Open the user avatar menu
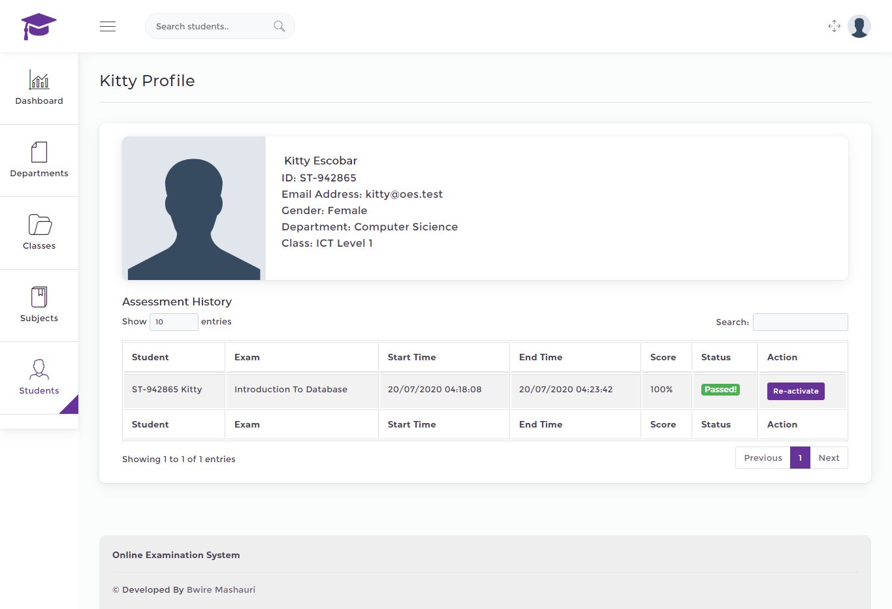Image resolution: width=892 pixels, height=609 pixels. coord(859,26)
